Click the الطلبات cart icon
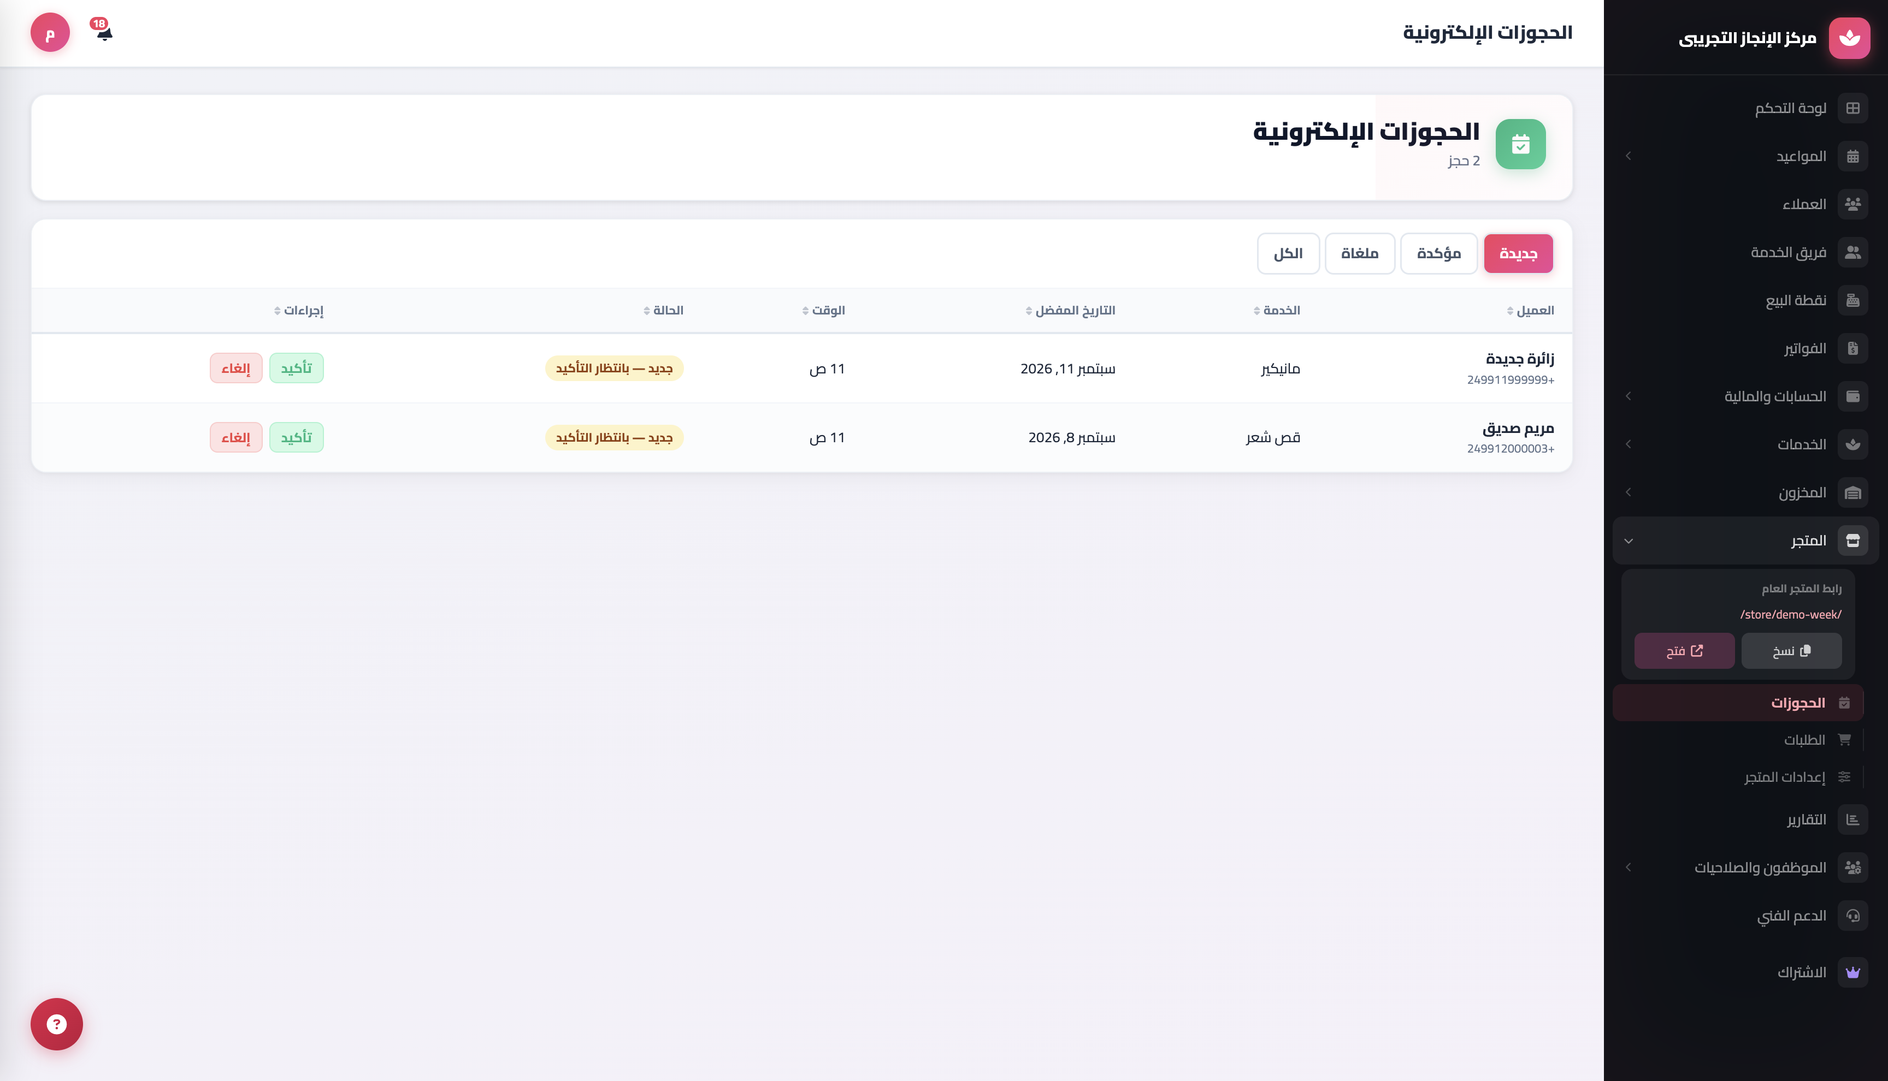This screenshot has width=1888, height=1081. (x=1843, y=739)
